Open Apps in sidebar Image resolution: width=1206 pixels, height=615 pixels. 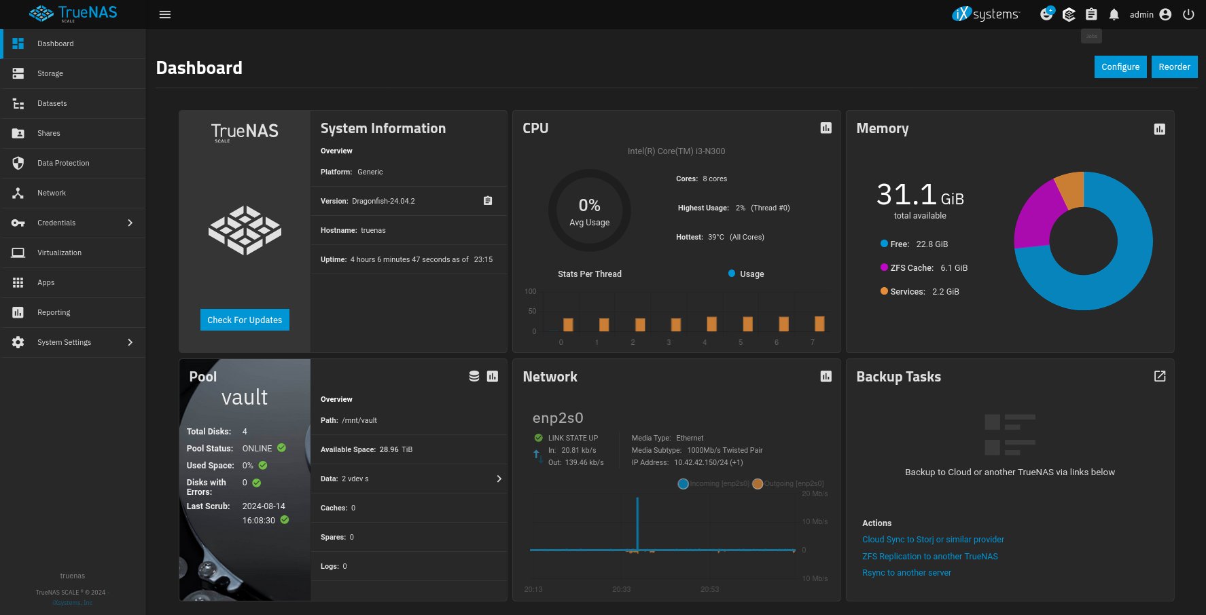pyautogui.click(x=73, y=282)
